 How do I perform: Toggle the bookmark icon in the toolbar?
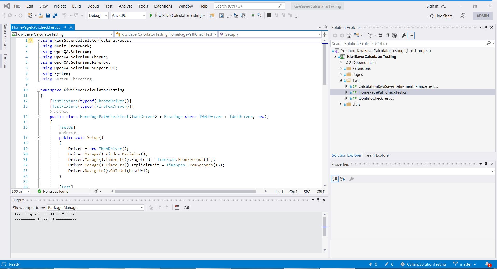tap(269, 16)
